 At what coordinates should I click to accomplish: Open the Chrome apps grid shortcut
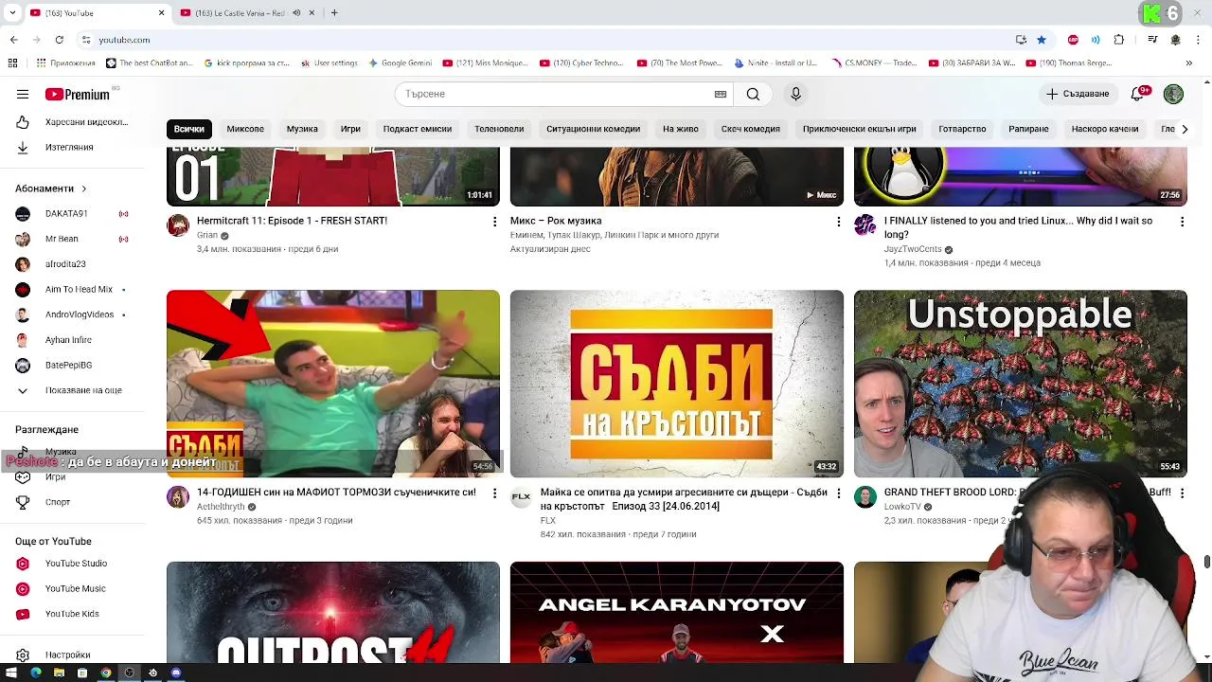click(x=12, y=63)
